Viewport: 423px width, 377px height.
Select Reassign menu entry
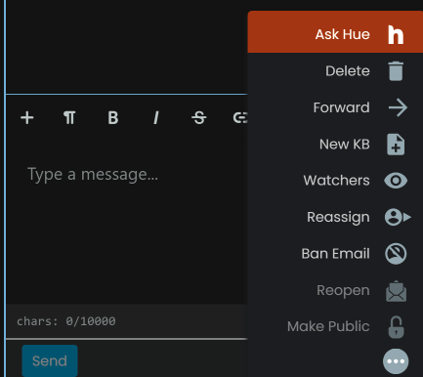tap(335, 217)
